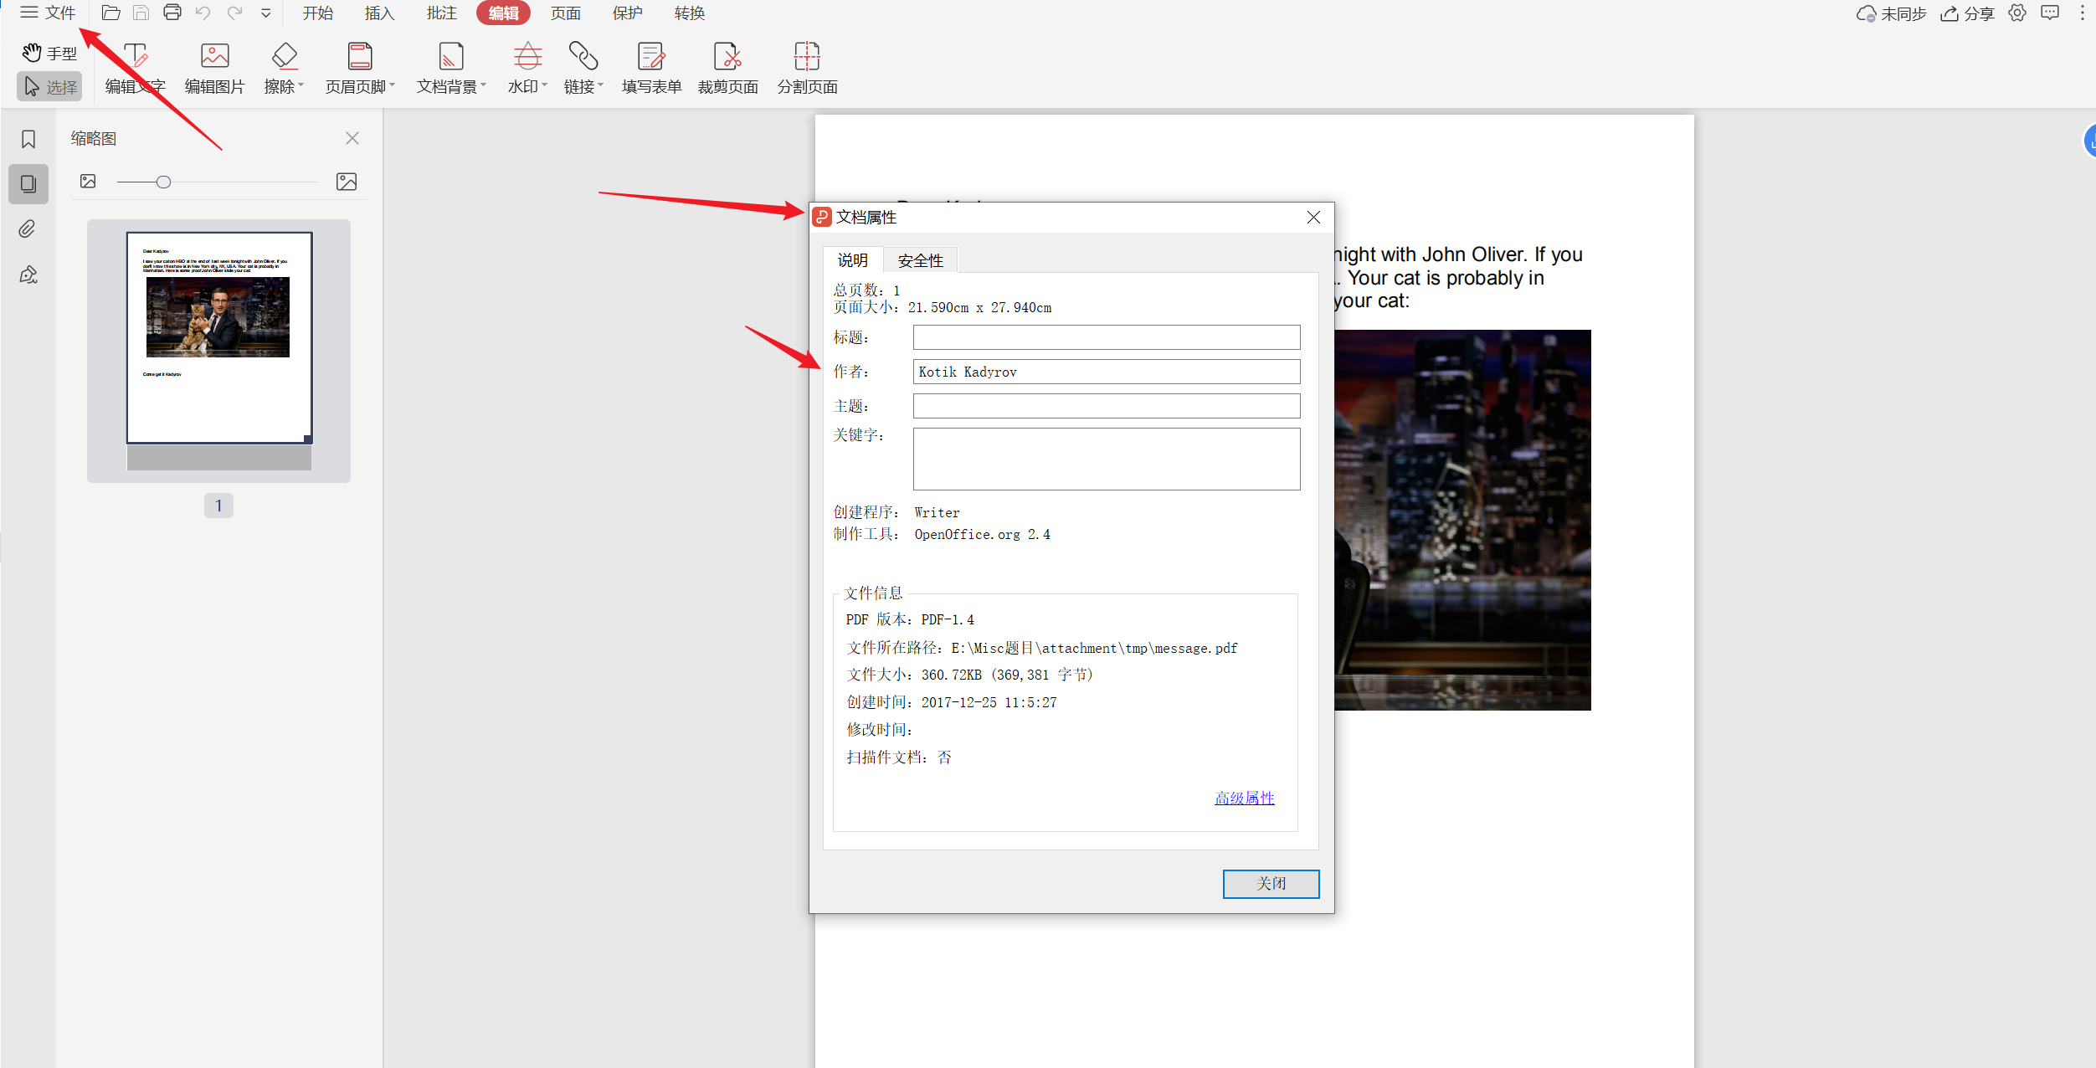This screenshot has height=1068, width=2096.
Task: Click the smaller thumbnails icon
Action: coord(88,181)
